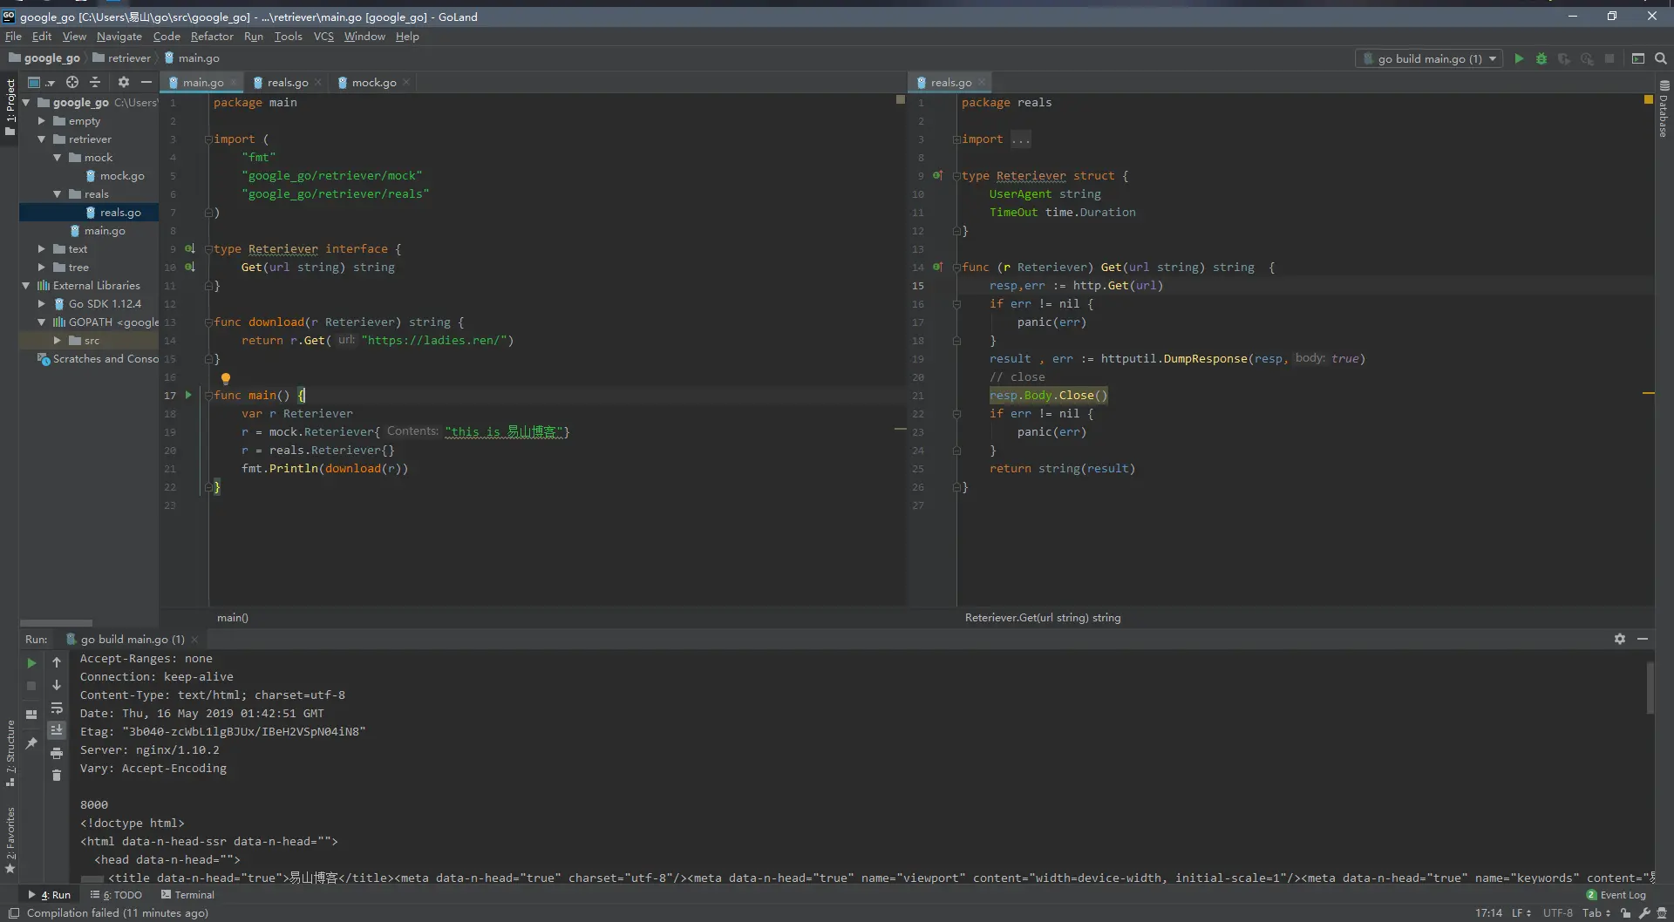Toggle scroll to end in console

coord(57,730)
